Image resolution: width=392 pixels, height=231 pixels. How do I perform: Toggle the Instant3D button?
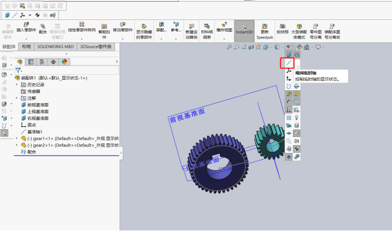[x=244, y=31]
